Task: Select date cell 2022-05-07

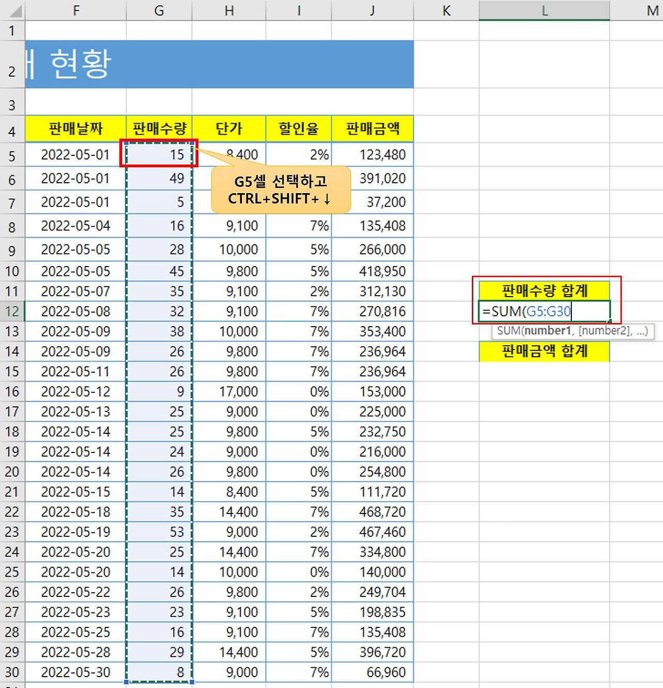Action: [x=76, y=291]
